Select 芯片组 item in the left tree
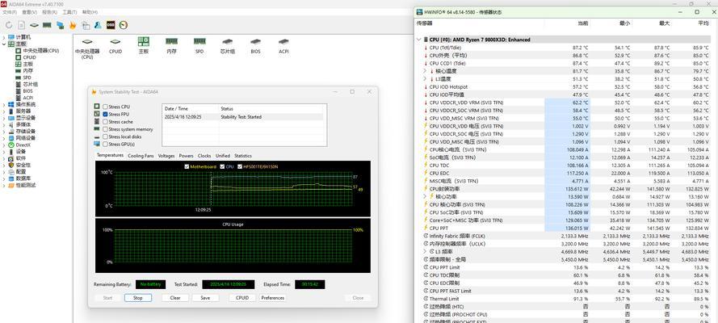718x323 pixels. pos(30,84)
